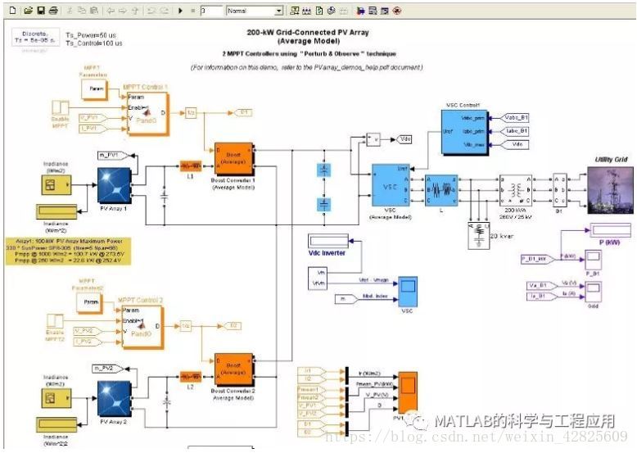Toggle the Enable MPPT2 step block

(x=55, y=321)
